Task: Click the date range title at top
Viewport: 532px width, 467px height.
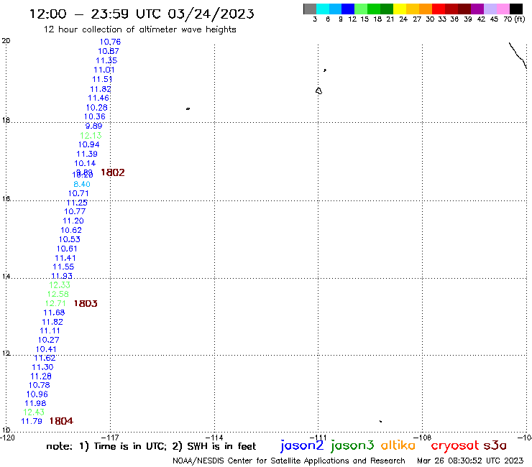Action: (x=142, y=14)
